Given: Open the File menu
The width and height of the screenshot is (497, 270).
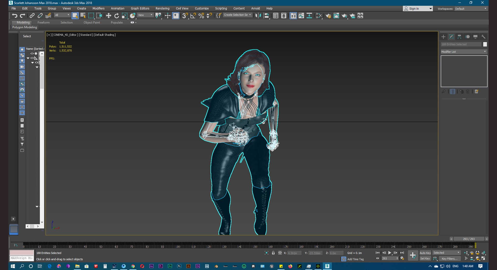Looking at the screenshot, I should (14, 8).
